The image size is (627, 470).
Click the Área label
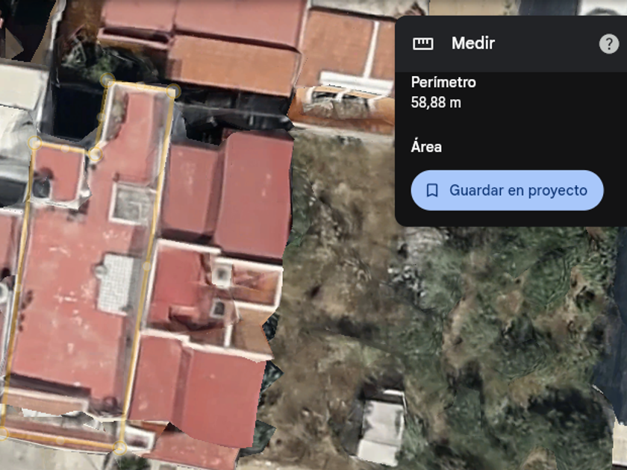point(426,147)
